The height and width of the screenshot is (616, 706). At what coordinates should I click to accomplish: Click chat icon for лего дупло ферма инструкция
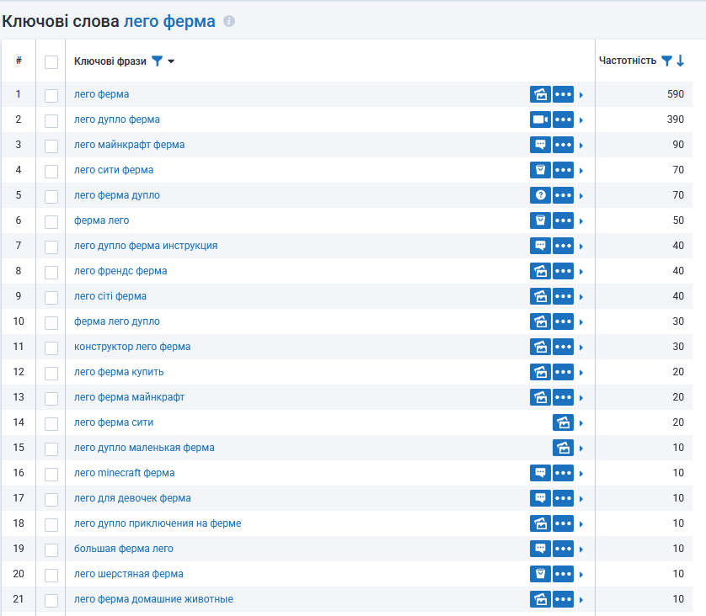click(540, 246)
